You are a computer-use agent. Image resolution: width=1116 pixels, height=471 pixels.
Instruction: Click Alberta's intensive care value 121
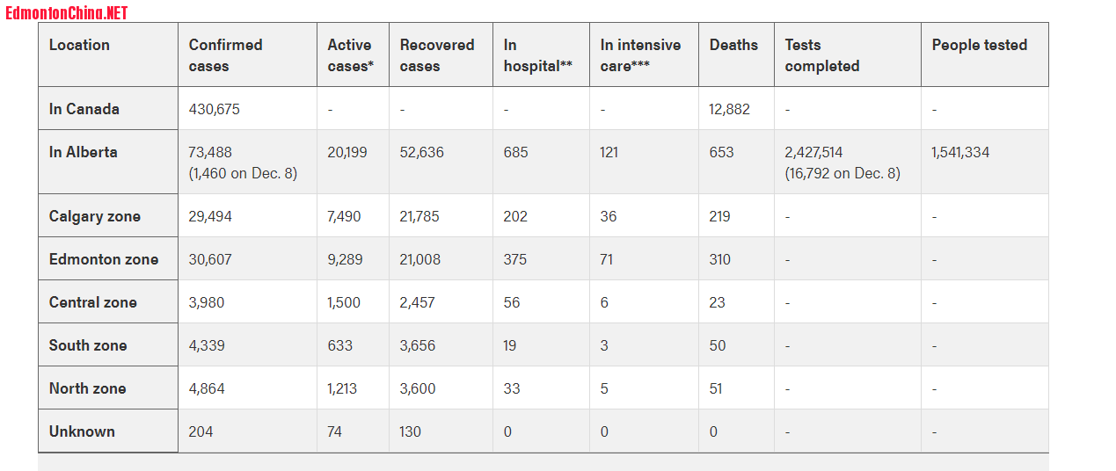[x=609, y=152]
